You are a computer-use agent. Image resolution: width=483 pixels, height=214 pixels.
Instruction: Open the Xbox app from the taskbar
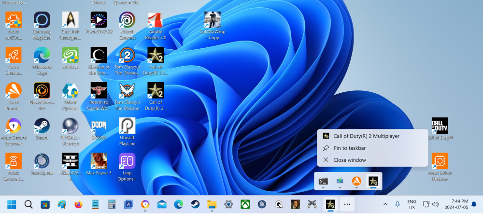pos(245,204)
